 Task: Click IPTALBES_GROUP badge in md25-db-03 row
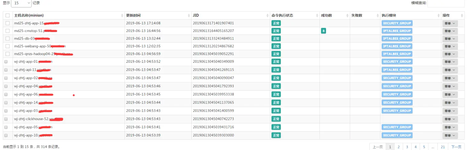pyautogui.click(x=397, y=39)
